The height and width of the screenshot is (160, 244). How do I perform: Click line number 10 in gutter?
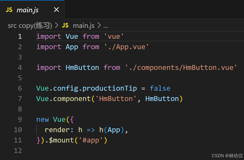pos(18,130)
